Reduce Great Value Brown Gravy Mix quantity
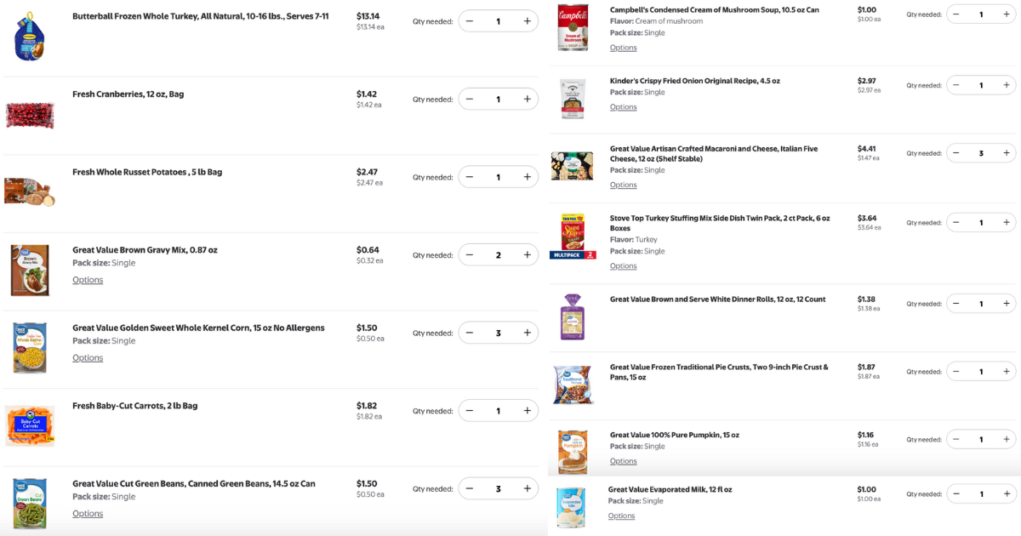 (470, 255)
